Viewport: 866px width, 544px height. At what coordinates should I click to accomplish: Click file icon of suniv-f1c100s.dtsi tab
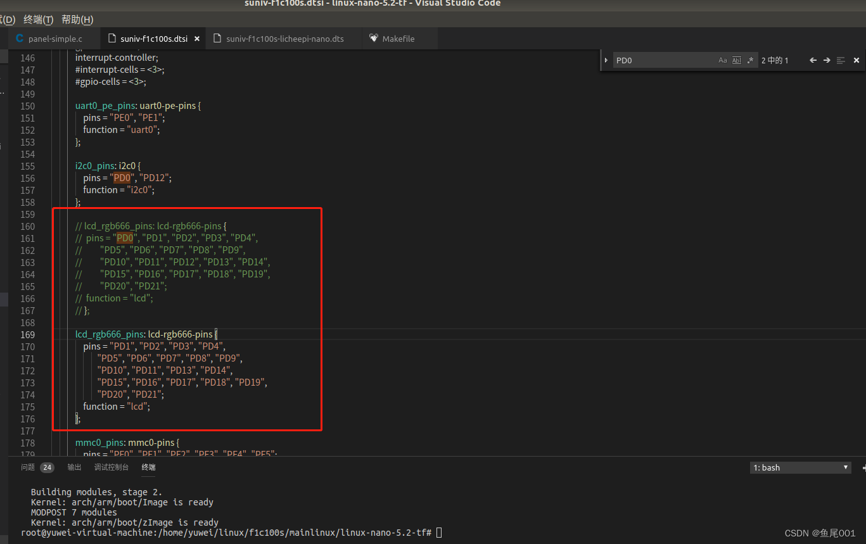coord(112,38)
